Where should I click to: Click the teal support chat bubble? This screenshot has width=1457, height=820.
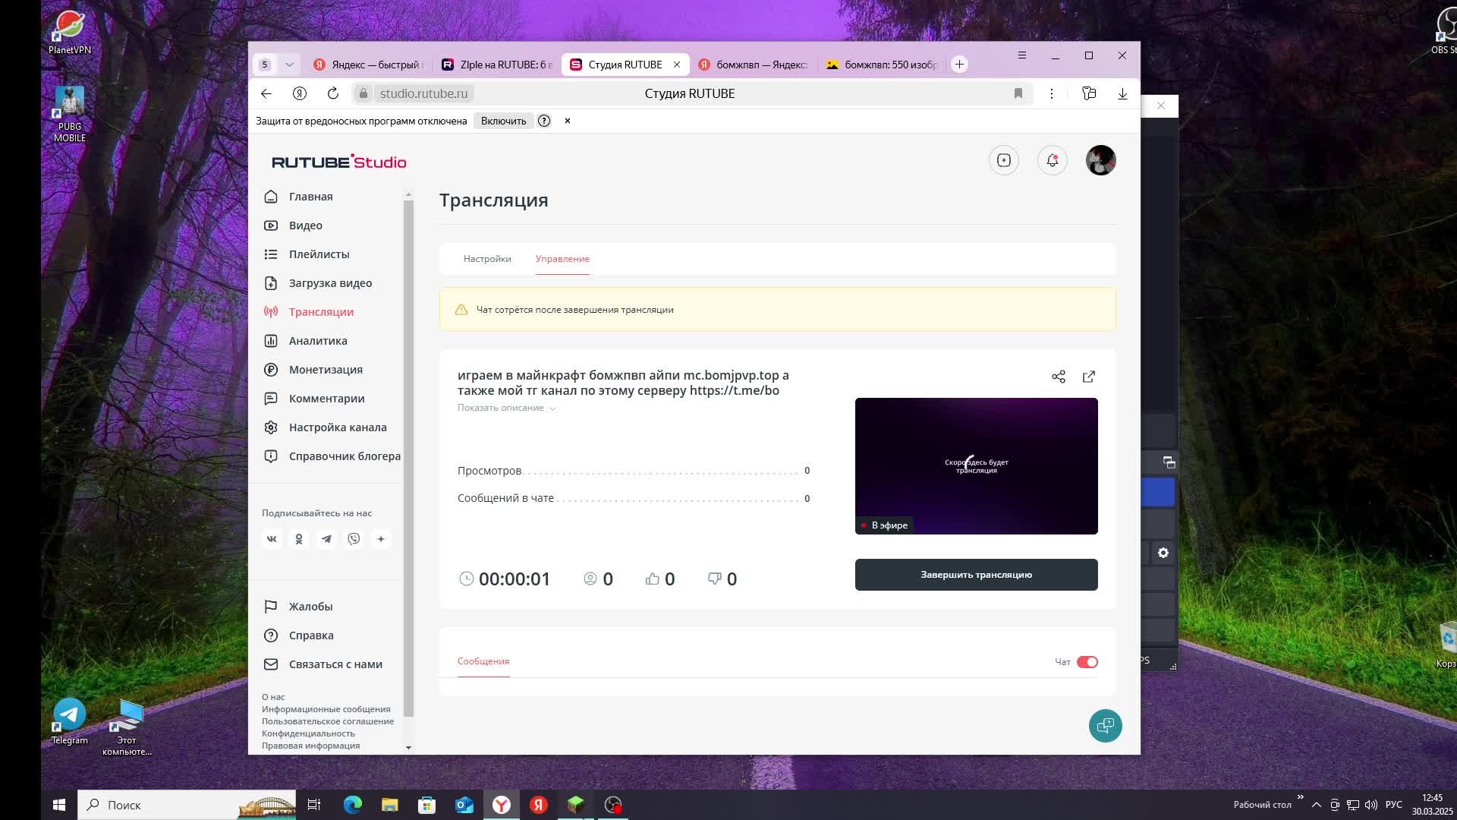(1105, 726)
